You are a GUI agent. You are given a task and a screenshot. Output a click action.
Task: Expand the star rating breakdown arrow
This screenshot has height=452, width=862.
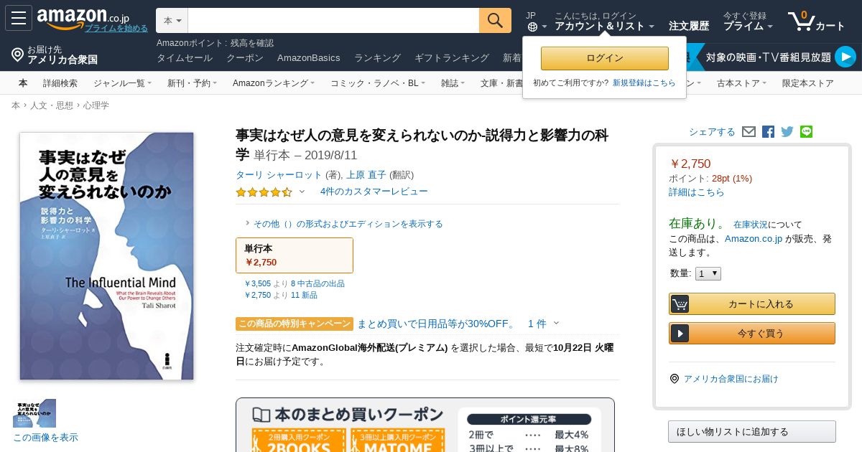302,192
